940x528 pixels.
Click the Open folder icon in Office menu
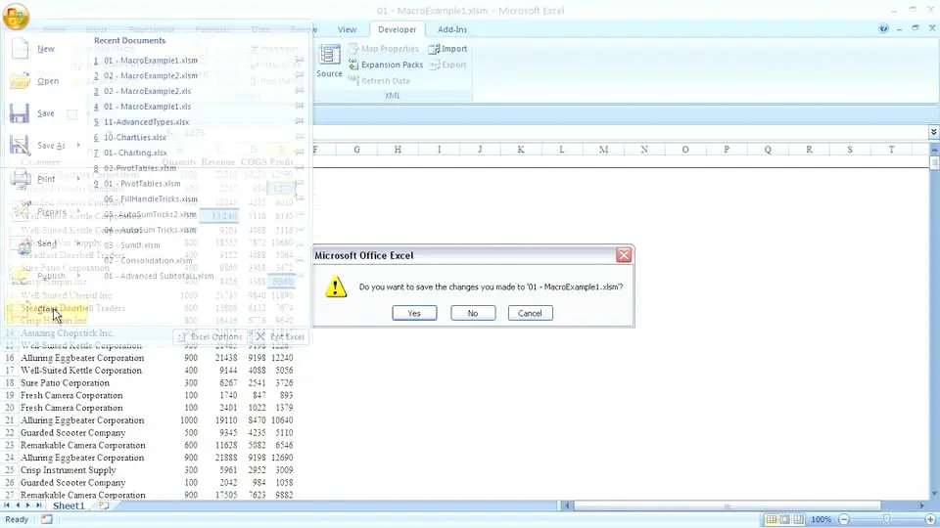pos(20,81)
